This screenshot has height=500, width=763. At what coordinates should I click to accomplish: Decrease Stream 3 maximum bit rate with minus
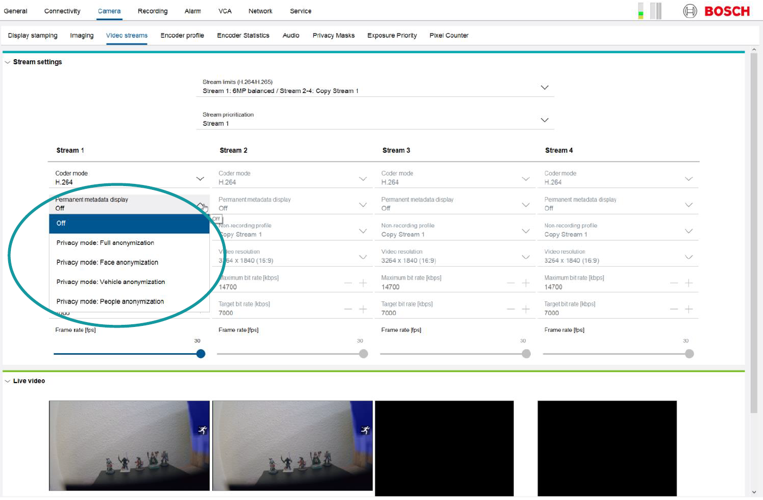511,283
